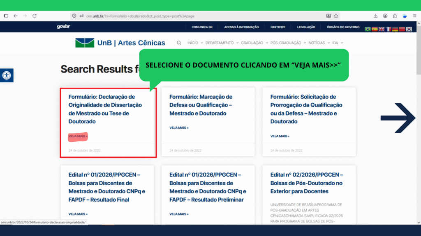The width and height of the screenshot is (421, 236).
Task: Click the browser extensions puzzle icon
Action: click(x=395, y=16)
